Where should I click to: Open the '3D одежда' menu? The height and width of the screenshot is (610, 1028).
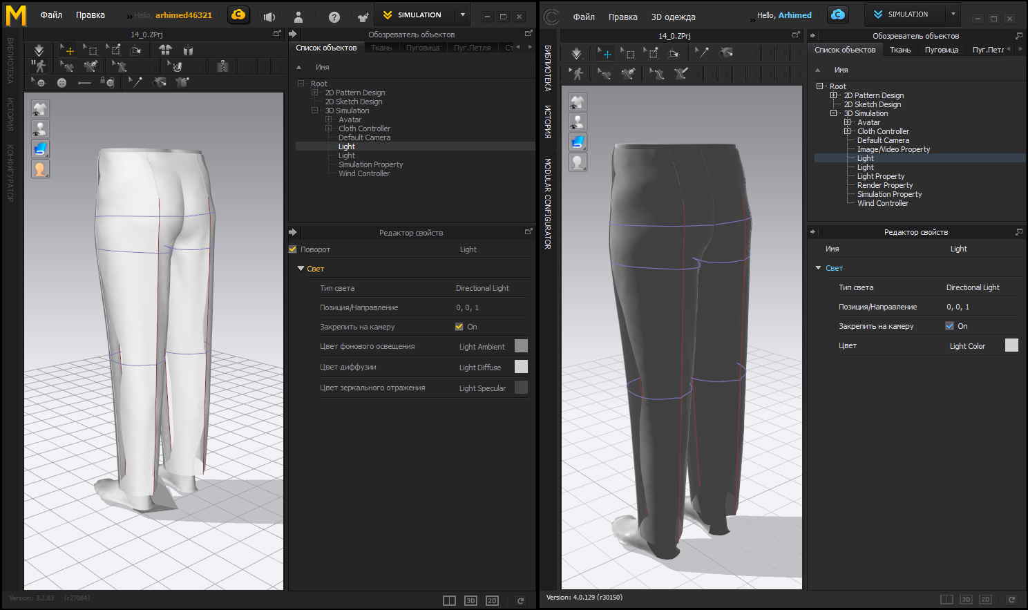(x=673, y=17)
